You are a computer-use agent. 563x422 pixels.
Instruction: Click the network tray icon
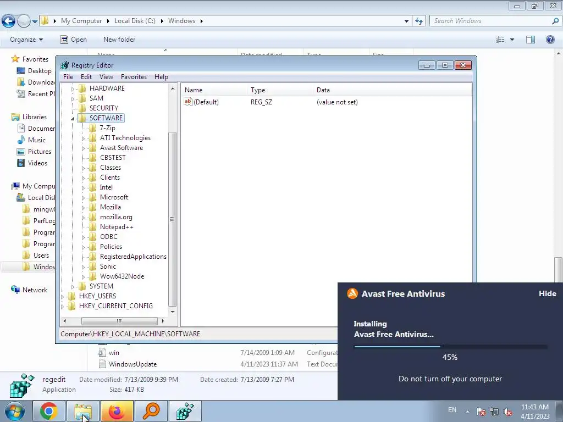(x=494, y=412)
